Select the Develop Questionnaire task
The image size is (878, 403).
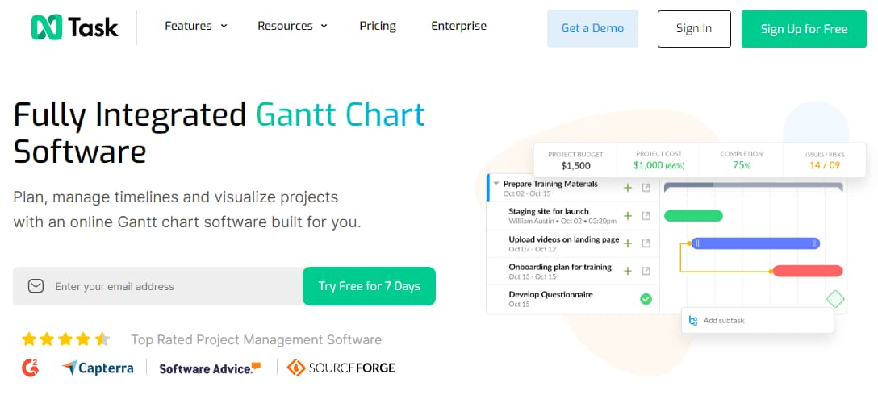pos(550,294)
